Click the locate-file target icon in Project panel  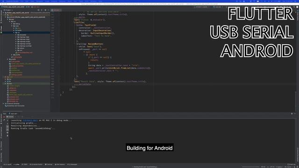[38, 10]
